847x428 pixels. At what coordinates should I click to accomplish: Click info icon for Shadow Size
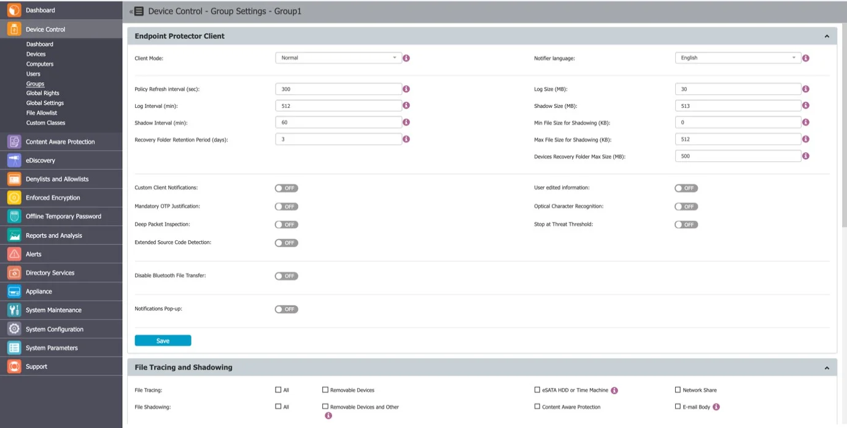[806, 105]
